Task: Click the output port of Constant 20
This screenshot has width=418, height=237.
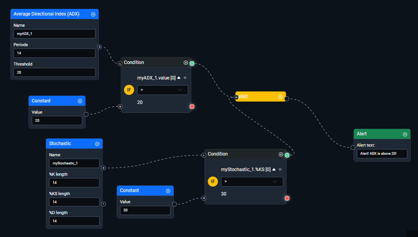Action: pyautogui.click(x=86, y=114)
